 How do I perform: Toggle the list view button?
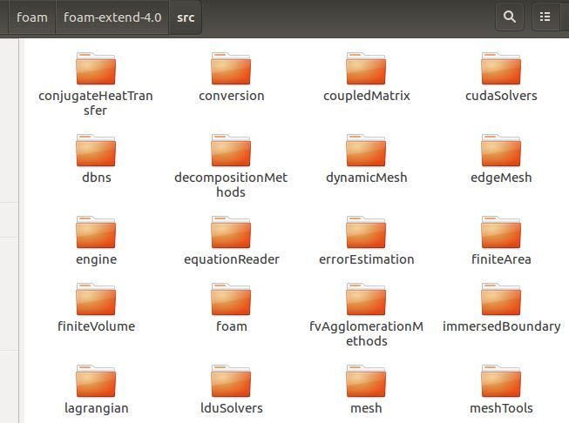point(545,17)
